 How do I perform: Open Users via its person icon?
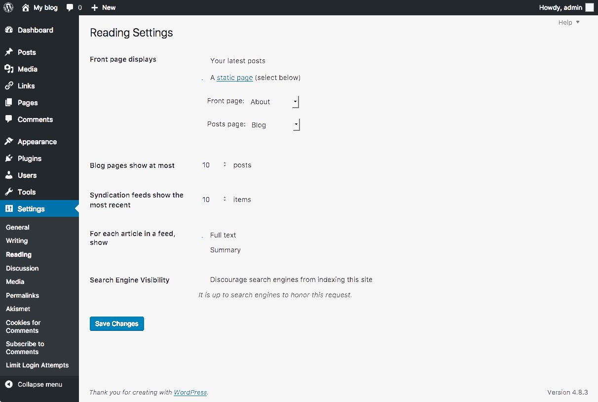[x=9, y=175]
